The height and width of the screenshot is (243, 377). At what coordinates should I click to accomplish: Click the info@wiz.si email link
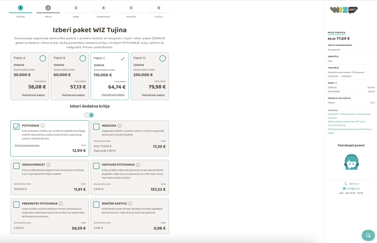click(354, 189)
